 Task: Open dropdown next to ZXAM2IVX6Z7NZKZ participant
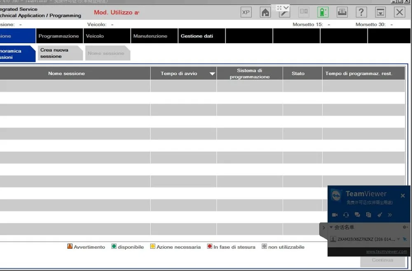pos(398,239)
